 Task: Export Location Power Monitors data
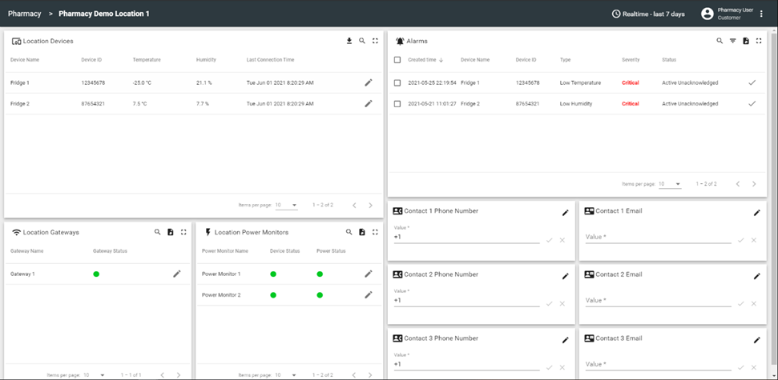[362, 232]
